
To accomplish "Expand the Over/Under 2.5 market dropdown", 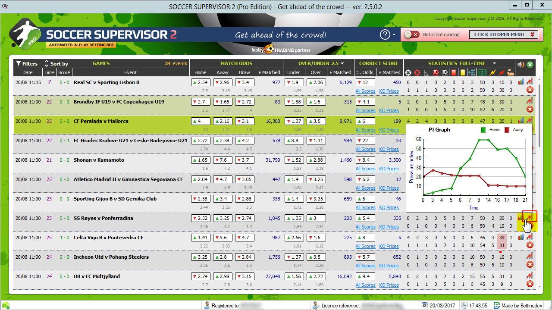I will point(342,64).
